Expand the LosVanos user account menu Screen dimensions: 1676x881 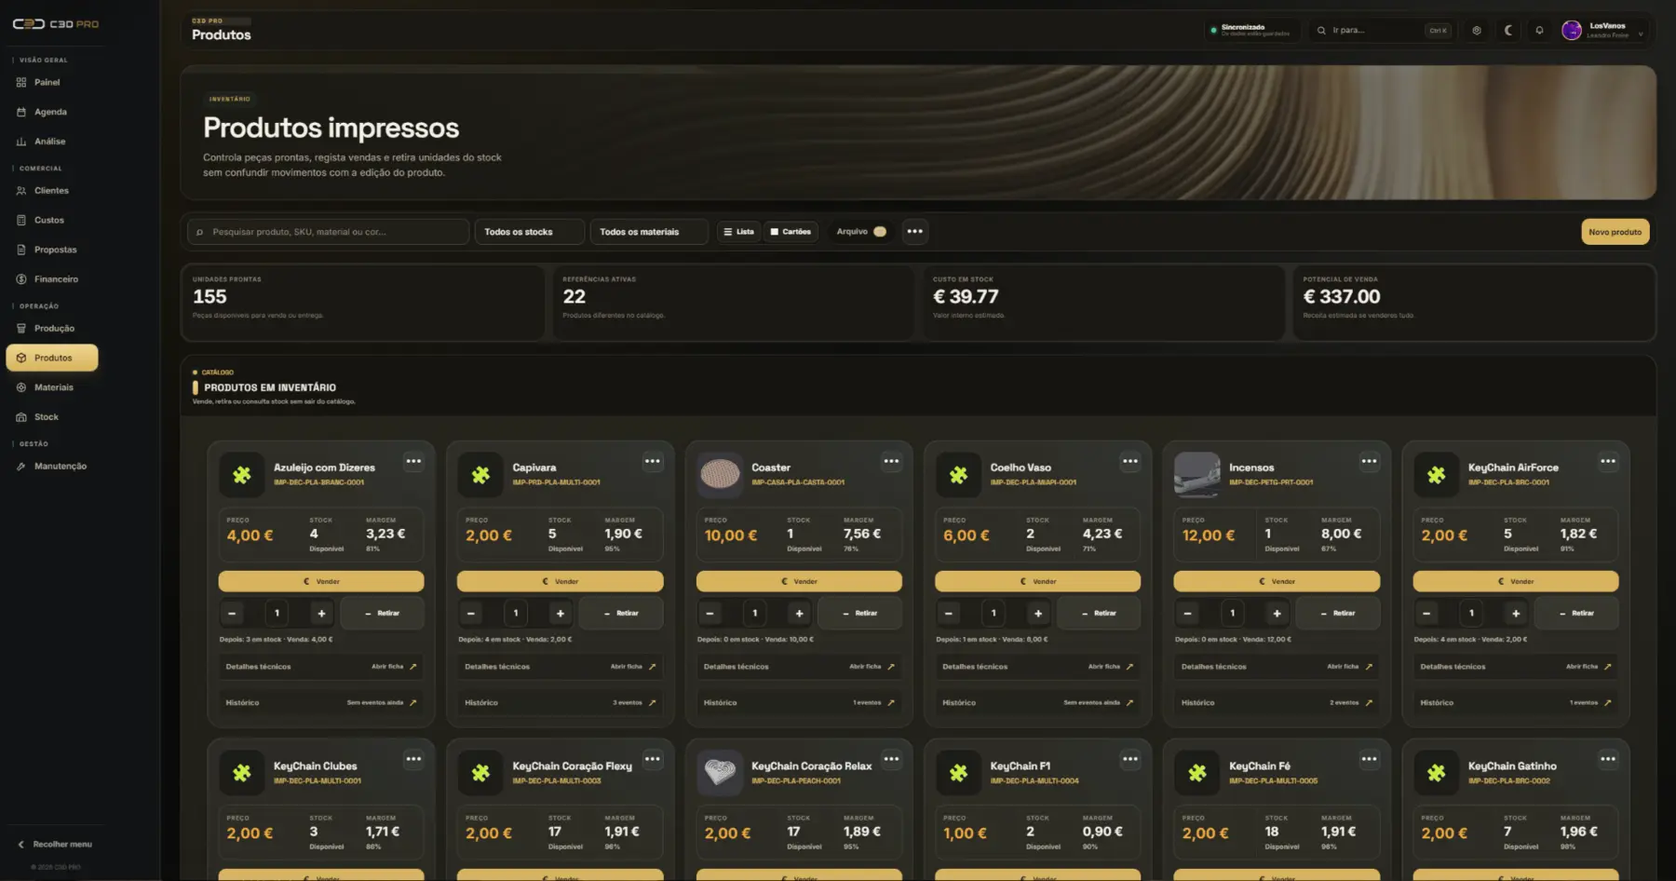click(1603, 31)
